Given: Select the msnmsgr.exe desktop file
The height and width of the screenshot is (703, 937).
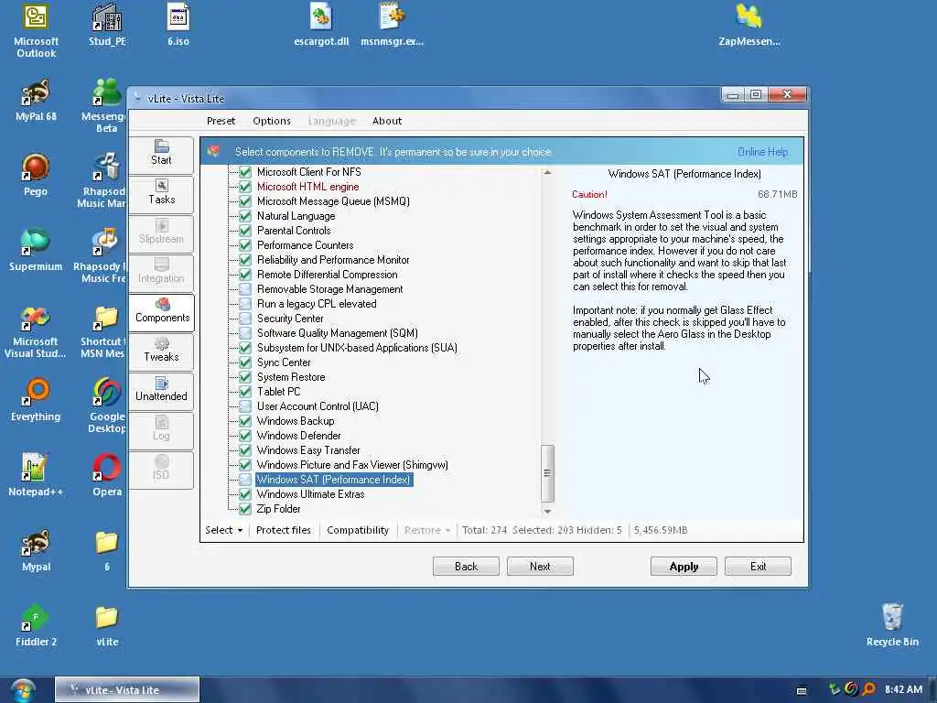Looking at the screenshot, I should pos(393,25).
